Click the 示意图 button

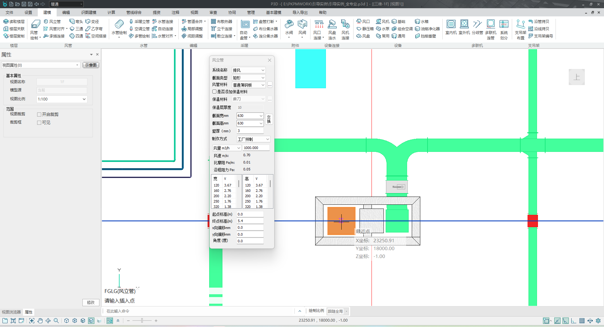point(91,65)
